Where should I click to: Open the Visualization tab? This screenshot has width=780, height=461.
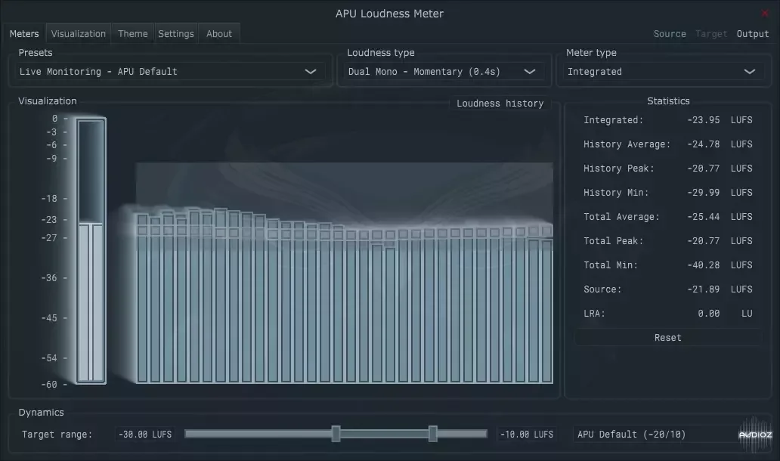[79, 34]
